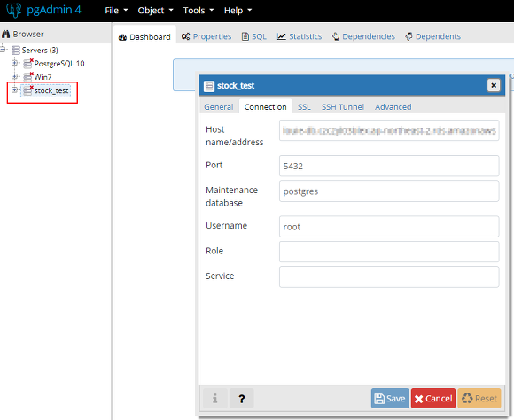Expand the Win7 server node

(x=14, y=76)
